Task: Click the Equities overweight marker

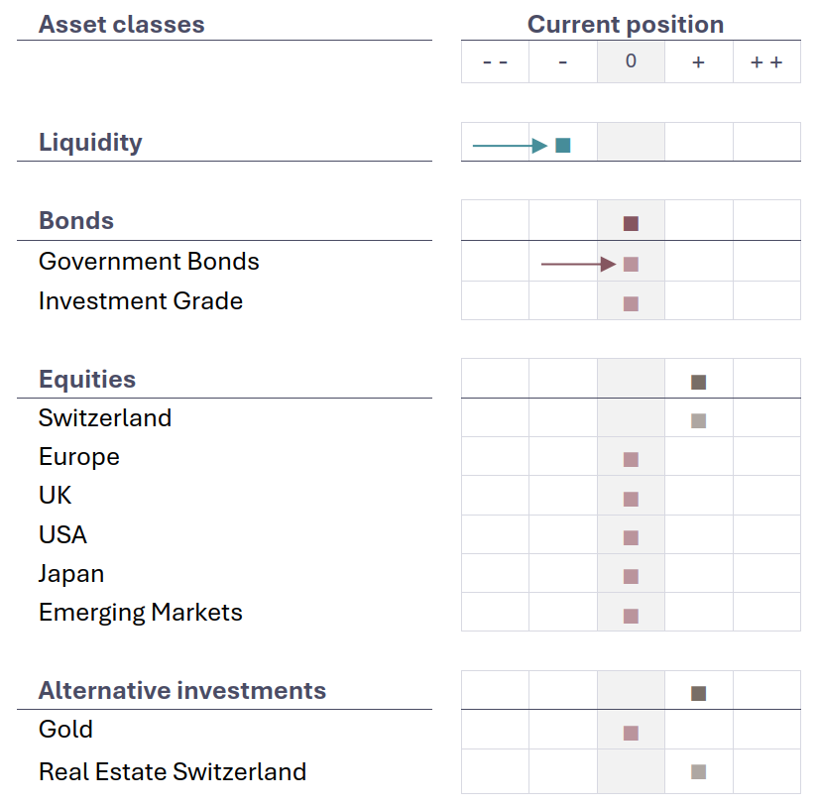Action: pos(699,383)
